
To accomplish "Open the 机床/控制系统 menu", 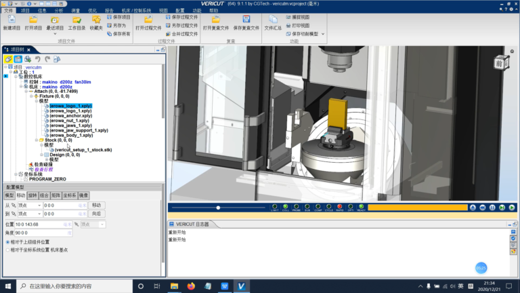I will [x=136, y=11].
